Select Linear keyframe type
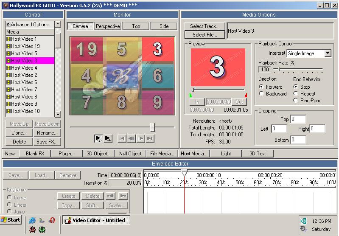This screenshot has width=339, height=236. pos(9,205)
